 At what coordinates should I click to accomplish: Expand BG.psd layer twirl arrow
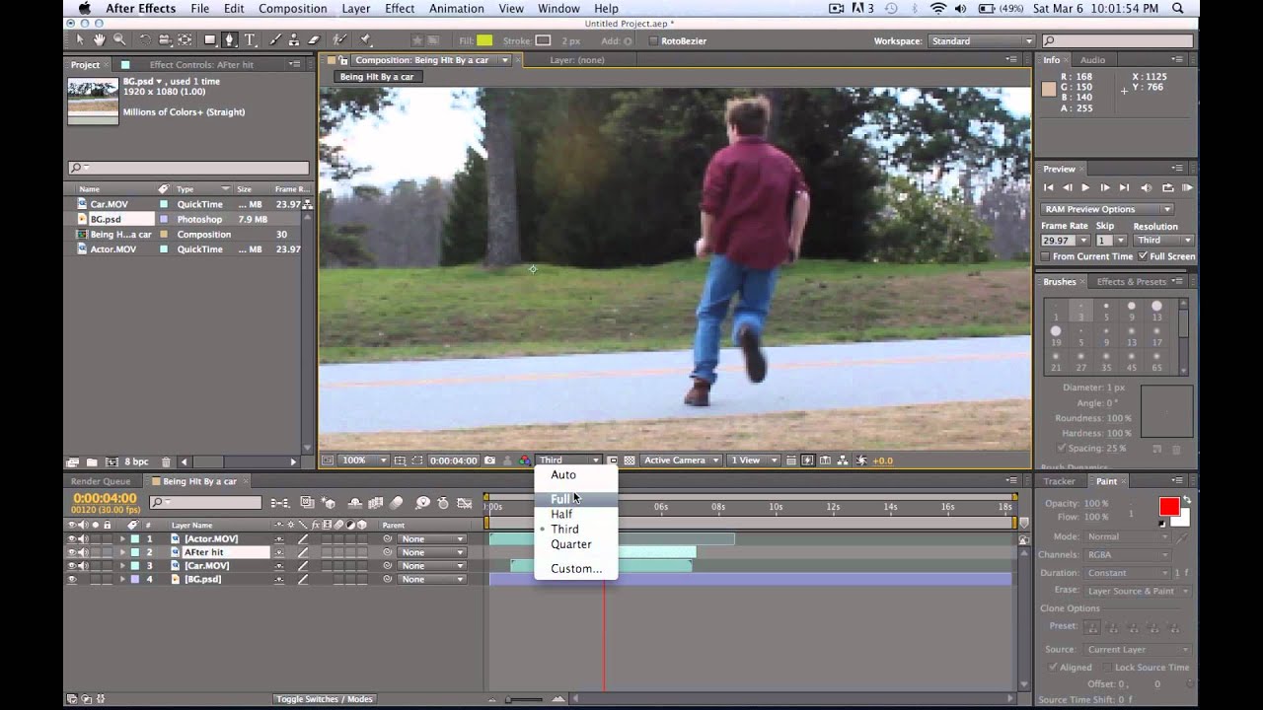click(x=123, y=579)
